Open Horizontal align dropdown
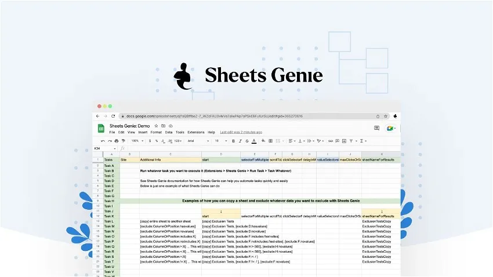493x277 pixels. (292, 141)
